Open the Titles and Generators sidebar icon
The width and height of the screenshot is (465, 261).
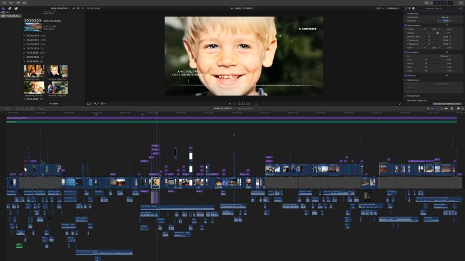coord(16,8)
